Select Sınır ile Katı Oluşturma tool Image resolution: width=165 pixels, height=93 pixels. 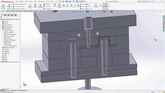coord(19,9)
